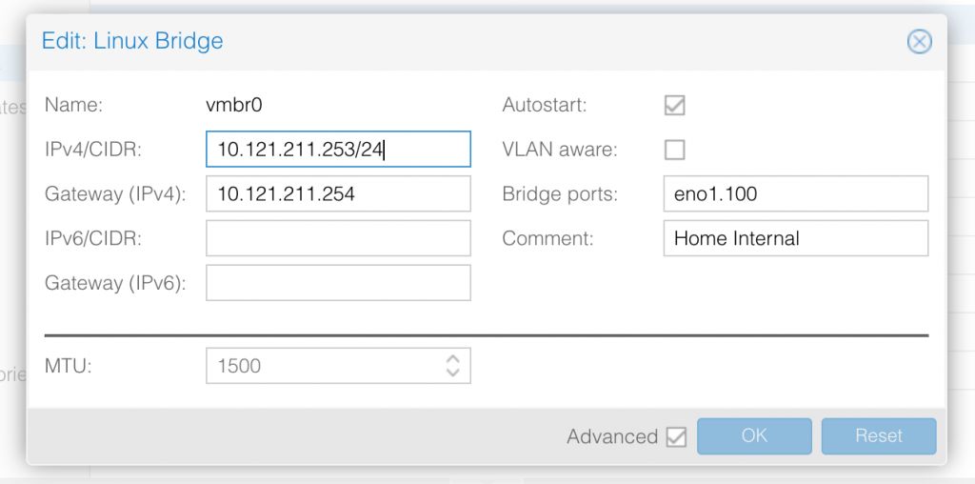
Task: Decrease MTU with the down arrow
Action: [452, 372]
